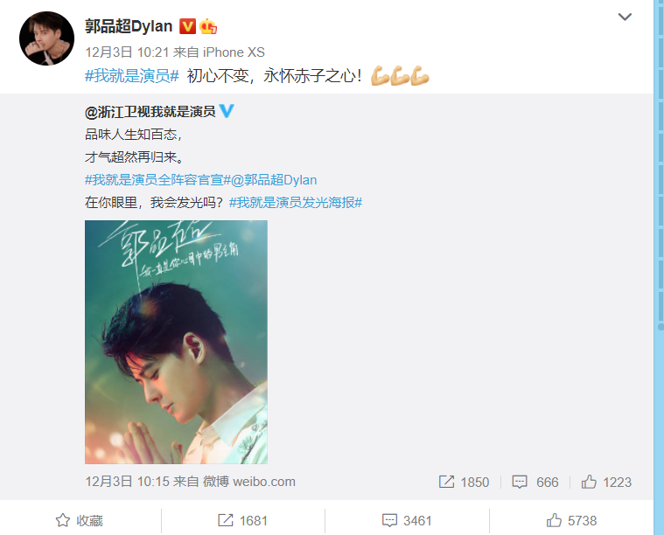Repost this weibo via 1681 button
The image size is (664, 535).
242,521
